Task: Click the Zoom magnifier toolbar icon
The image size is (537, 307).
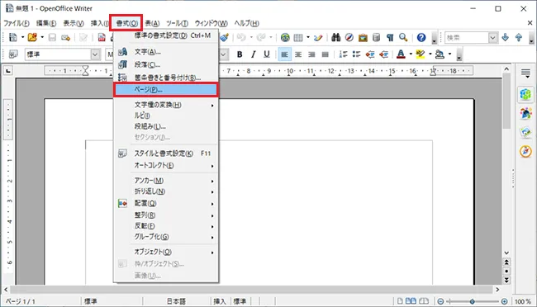Action: point(403,37)
